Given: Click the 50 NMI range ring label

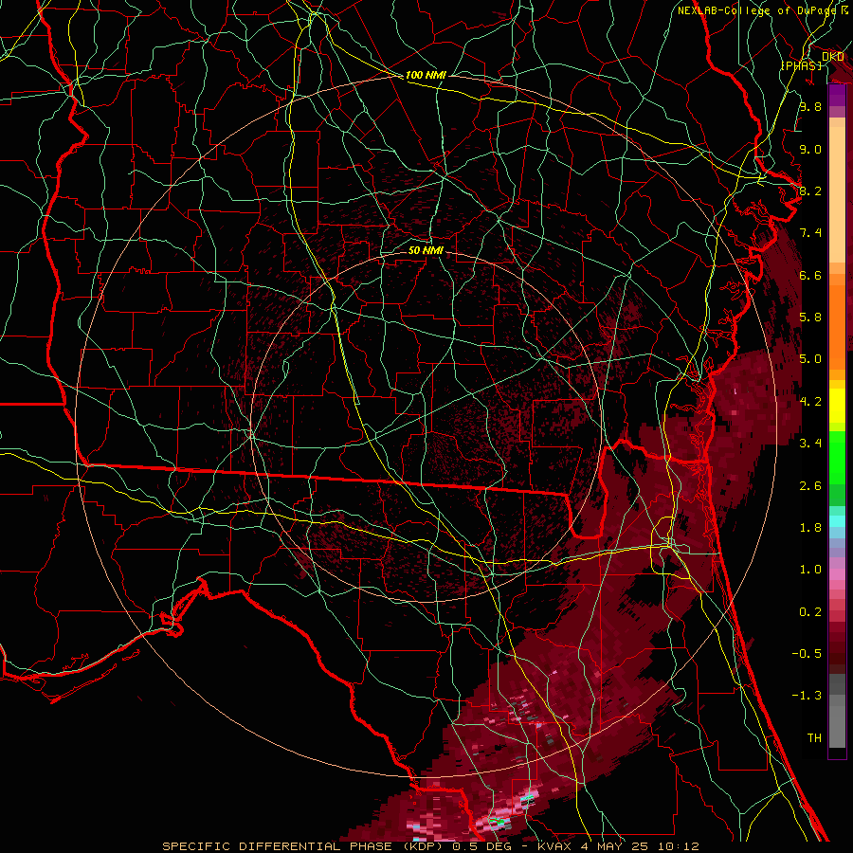Looking at the screenshot, I should pyautogui.click(x=426, y=250).
